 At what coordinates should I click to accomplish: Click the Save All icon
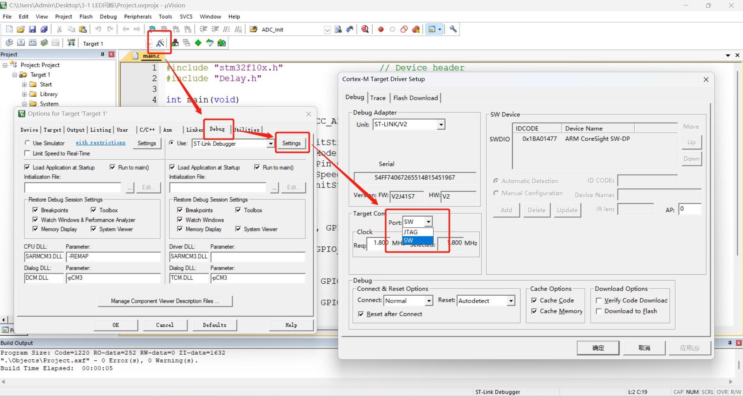(44, 29)
